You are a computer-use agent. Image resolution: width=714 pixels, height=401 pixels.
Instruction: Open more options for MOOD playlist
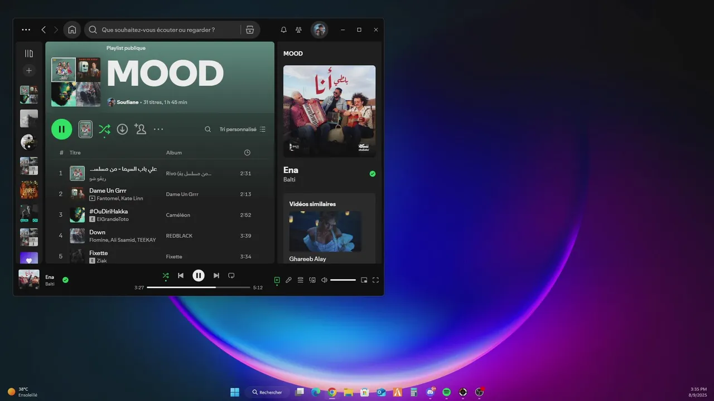click(x=158, y=129)
